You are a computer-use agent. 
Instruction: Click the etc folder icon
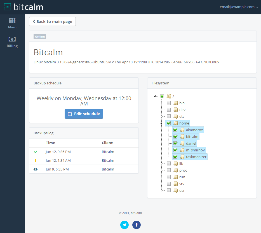click(x=175, y=116)
